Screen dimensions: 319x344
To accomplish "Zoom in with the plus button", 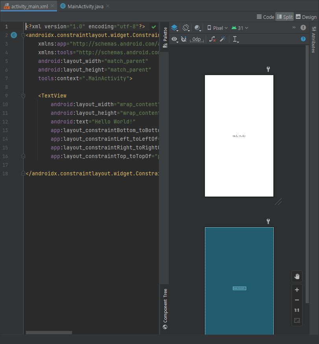I will tap(297, 290).
